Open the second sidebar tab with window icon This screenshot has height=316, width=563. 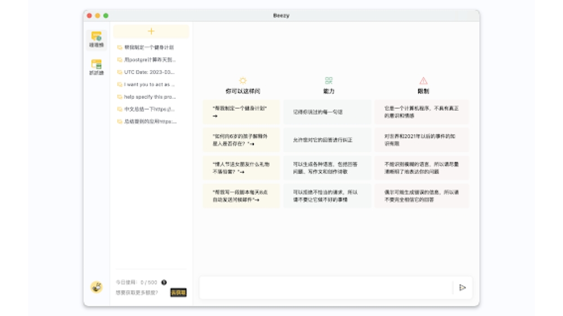[96, 67]
